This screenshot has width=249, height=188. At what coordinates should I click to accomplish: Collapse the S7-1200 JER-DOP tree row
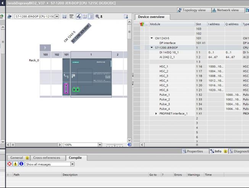[x=152, y=47]
